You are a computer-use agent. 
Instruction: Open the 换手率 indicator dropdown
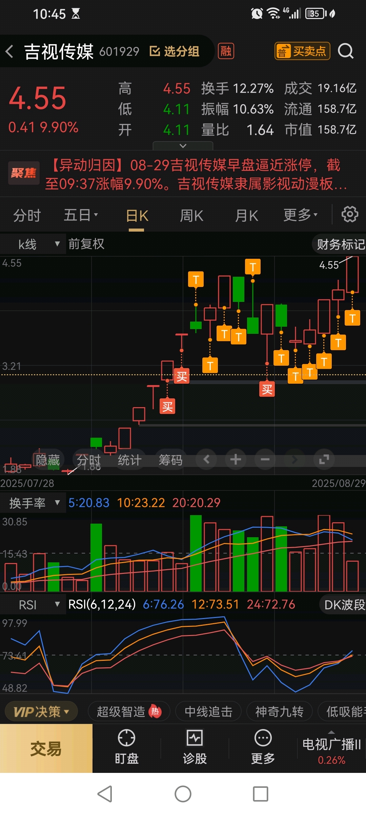(x=33, y=503)
